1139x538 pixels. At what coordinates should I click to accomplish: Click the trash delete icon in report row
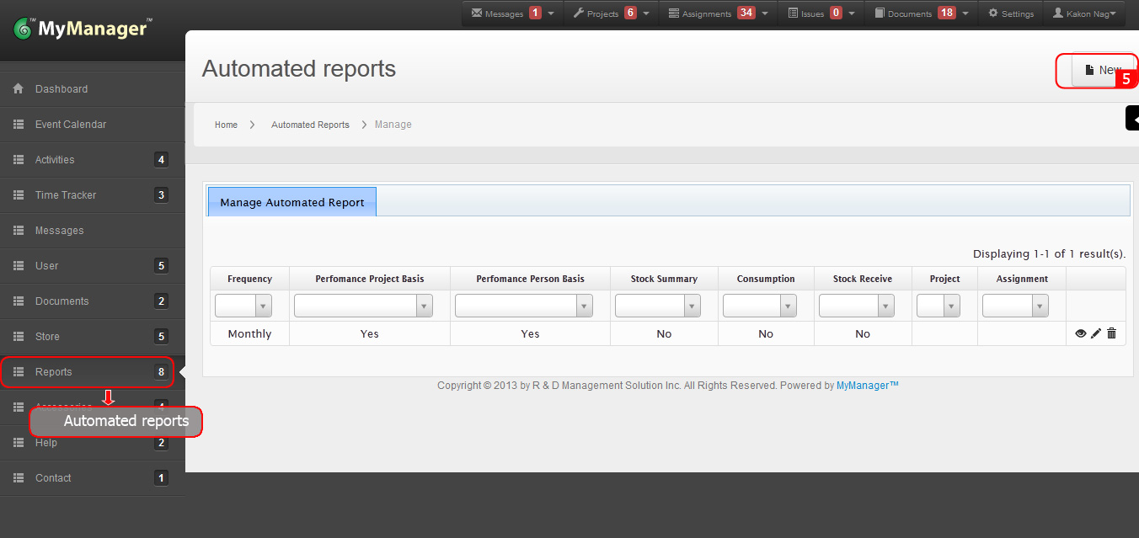pyautogui.click(x=1111, y=333)
